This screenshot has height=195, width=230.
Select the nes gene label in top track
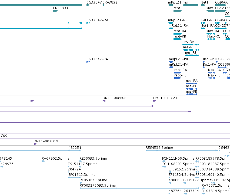coord(185,2)
